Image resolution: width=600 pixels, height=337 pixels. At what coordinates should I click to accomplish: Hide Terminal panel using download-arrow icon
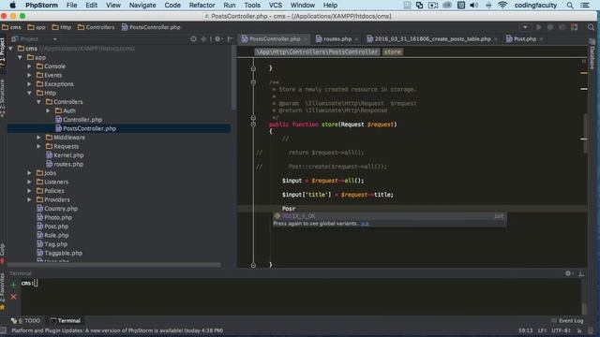point(581,273)
